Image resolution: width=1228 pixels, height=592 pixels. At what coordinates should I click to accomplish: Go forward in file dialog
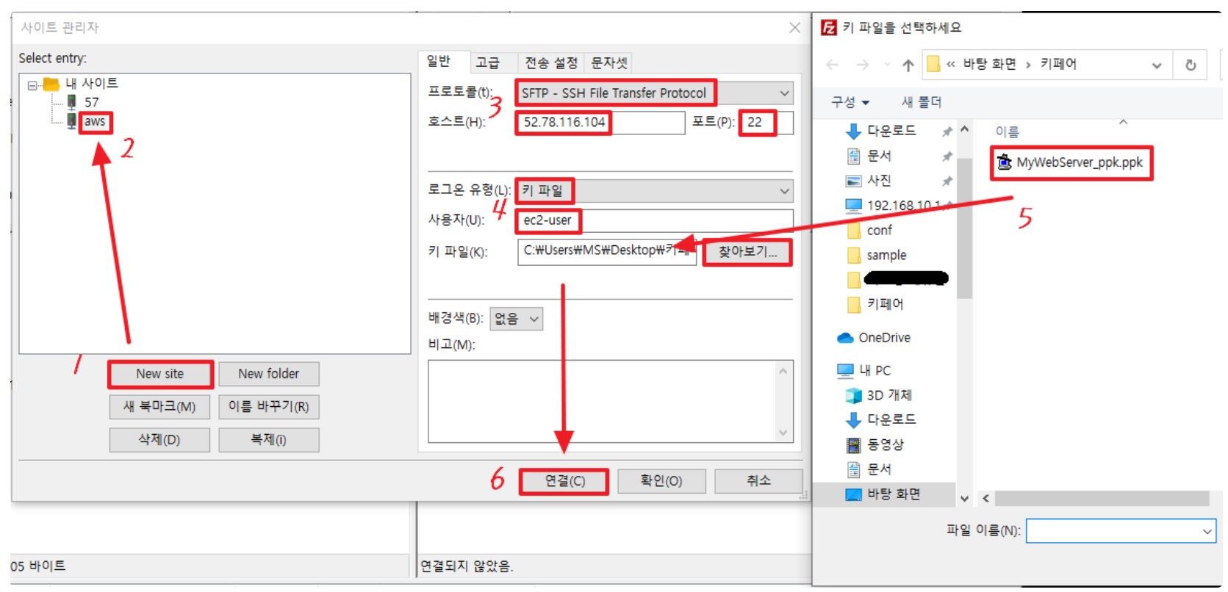point(863,65)
